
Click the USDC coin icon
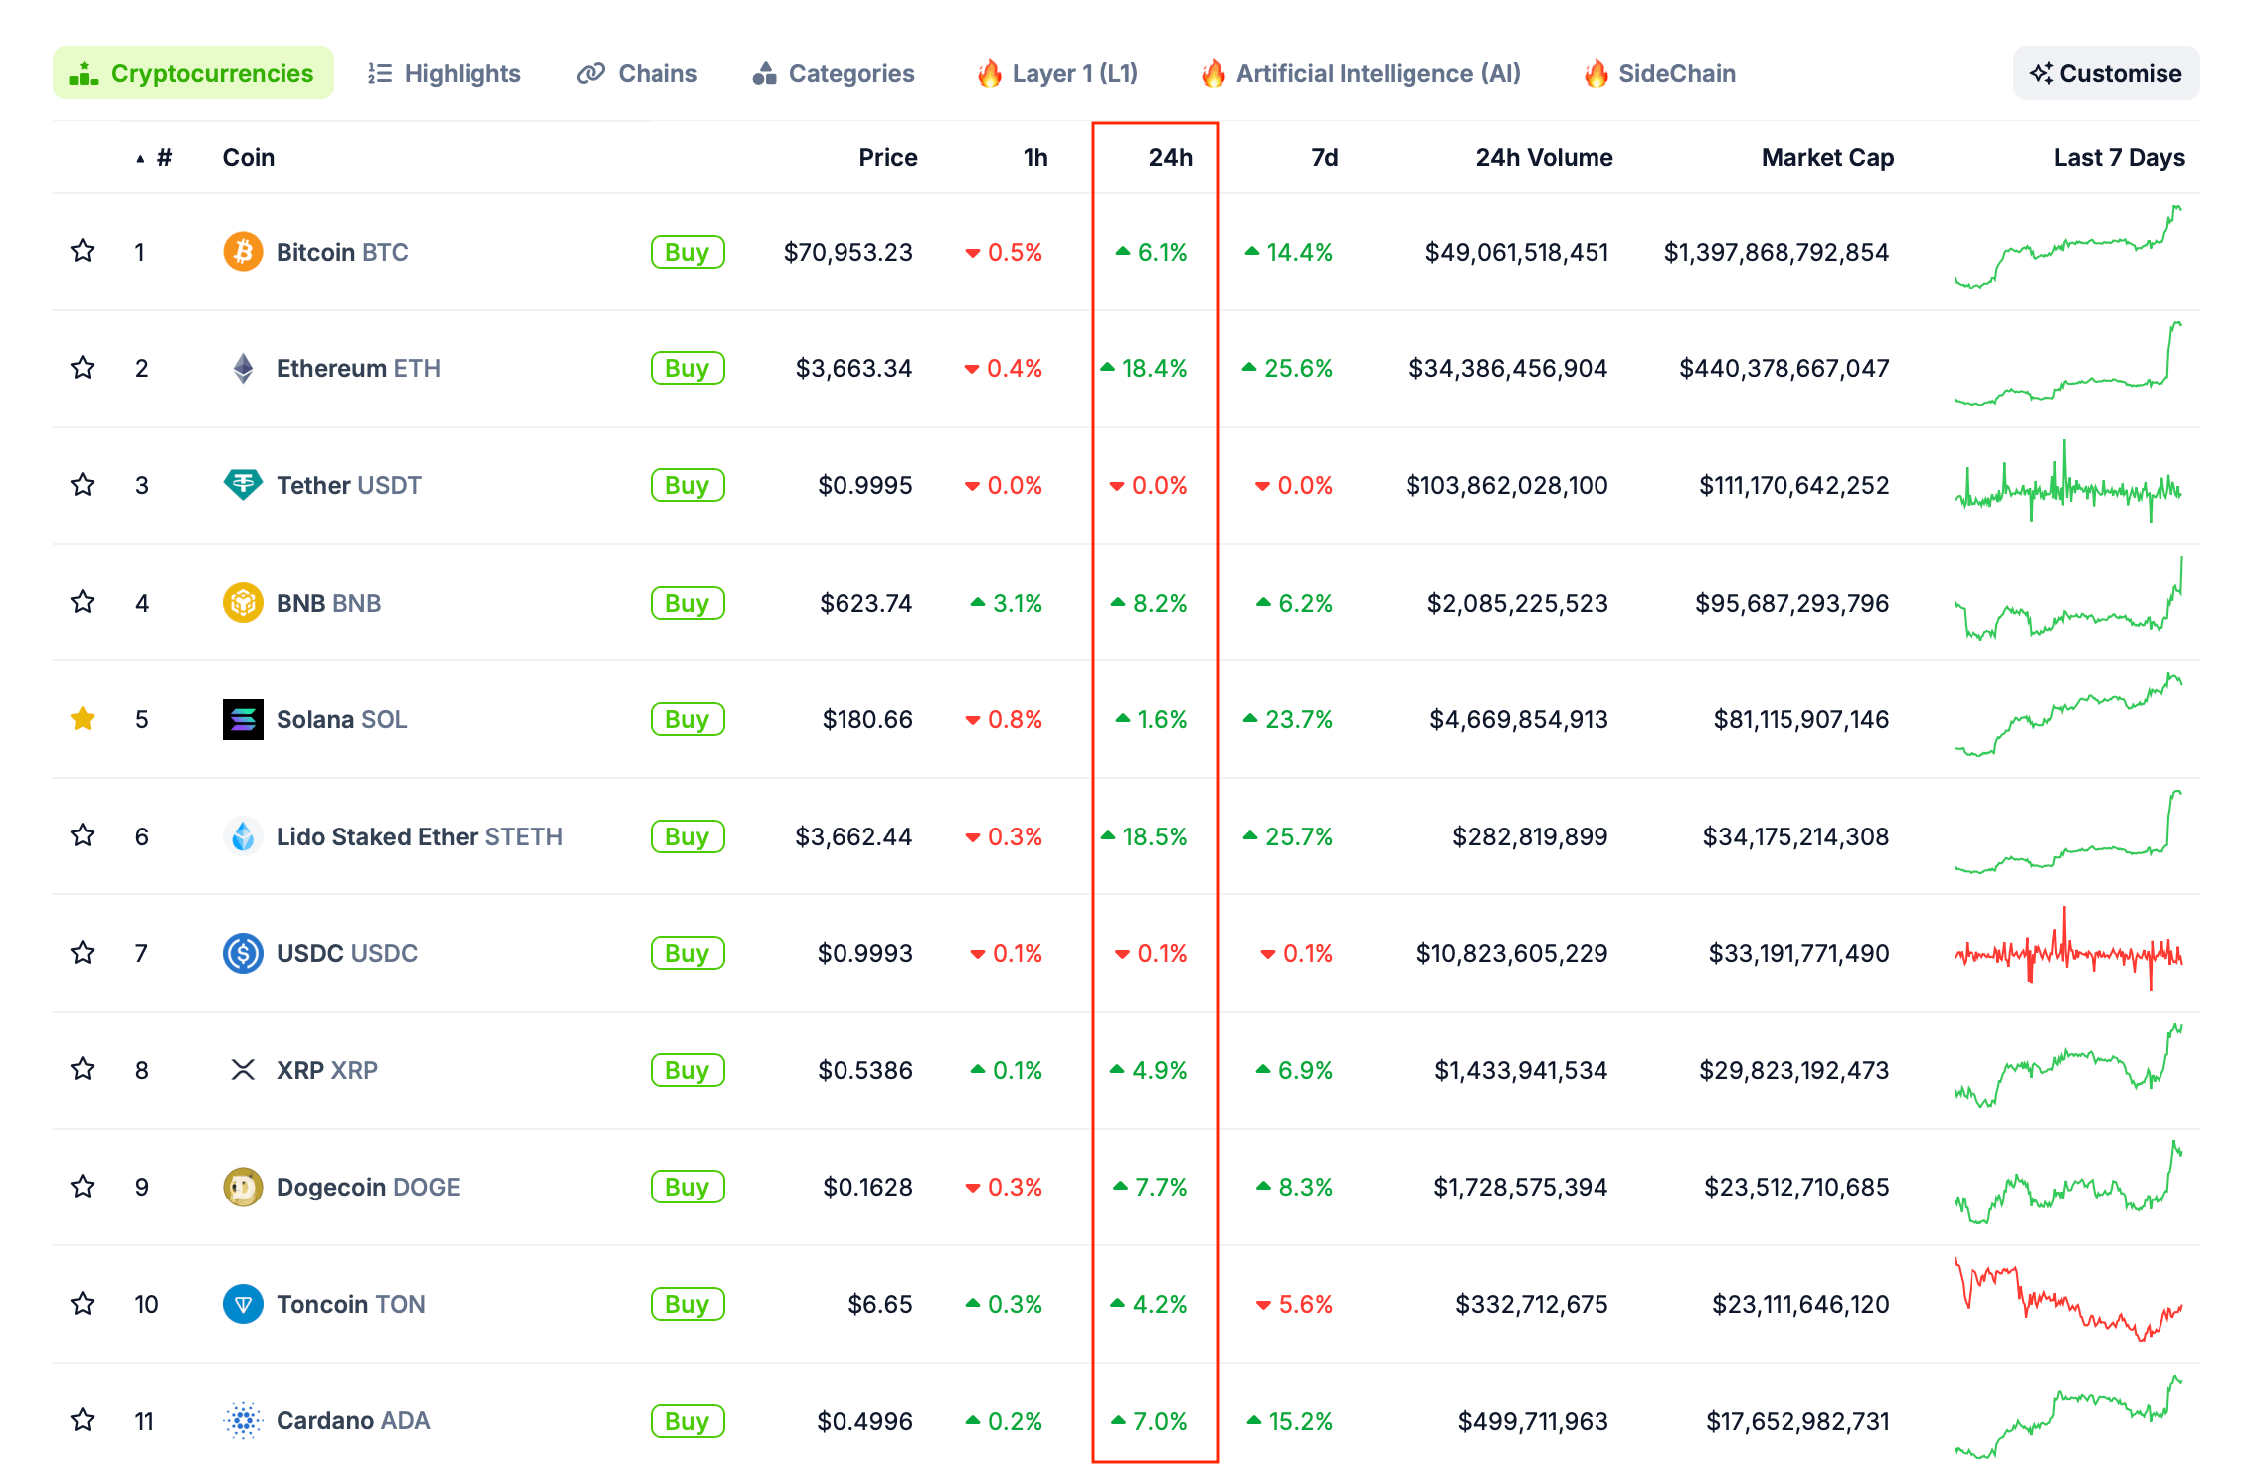click(x=243, y=953)
